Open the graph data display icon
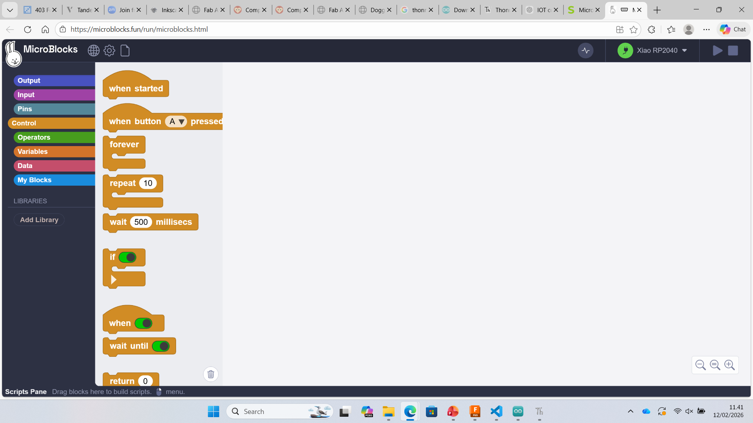Image resolution: width=753 pixels, height=423 pixels. [586, 51]
